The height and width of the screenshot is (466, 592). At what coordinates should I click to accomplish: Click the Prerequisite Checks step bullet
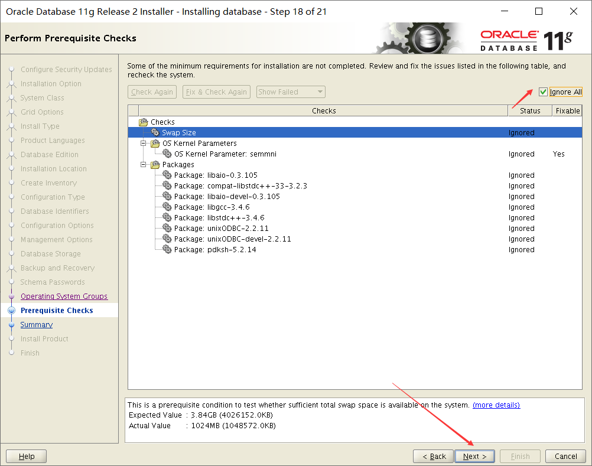pos(12,310)
